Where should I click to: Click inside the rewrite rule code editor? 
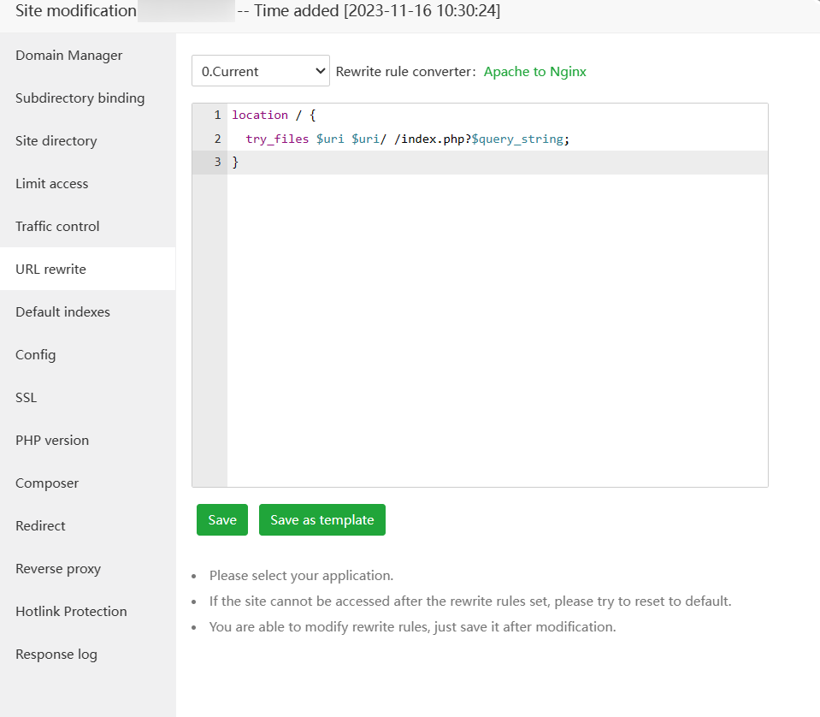coord(496,325)
